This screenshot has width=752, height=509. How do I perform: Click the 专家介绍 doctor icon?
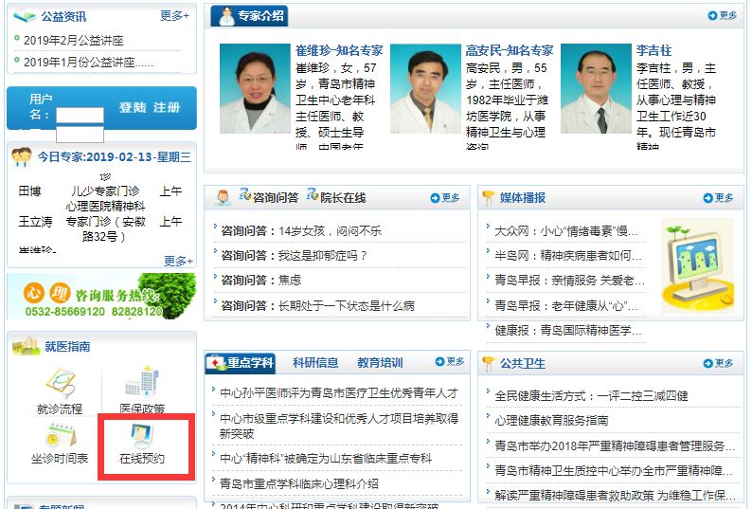point(226,16)
